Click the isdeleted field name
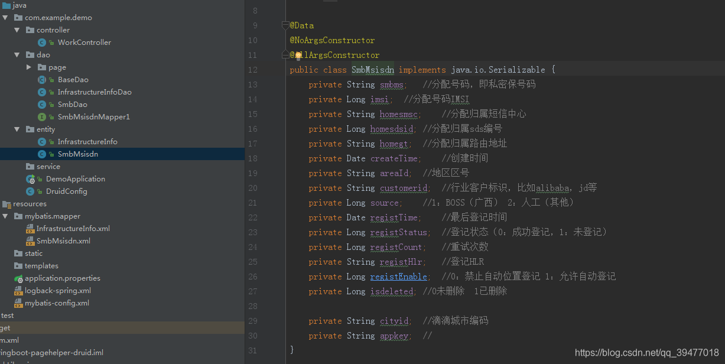This screenshot has width=725, height=364. click(392, 291)
